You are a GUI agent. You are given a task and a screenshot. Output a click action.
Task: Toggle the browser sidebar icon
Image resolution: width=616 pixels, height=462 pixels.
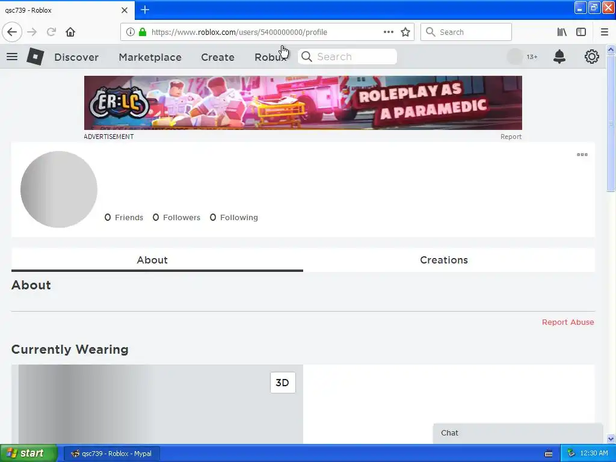pyautogui.click(x=581, y=32)
